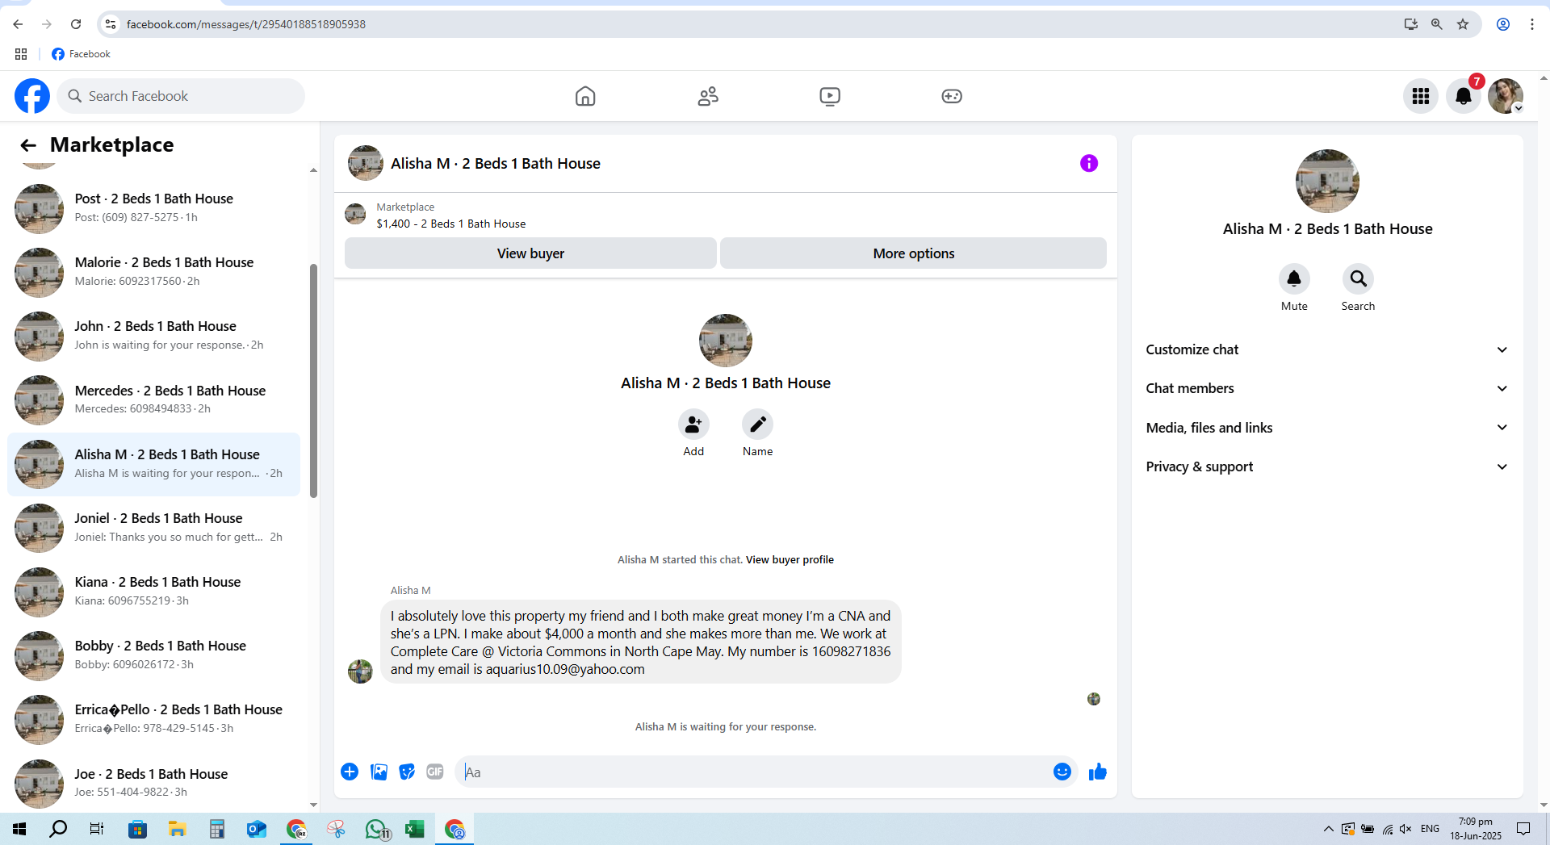Go back using browser back arrow
Screen dimensions: 1550x845
pos(18,24)
